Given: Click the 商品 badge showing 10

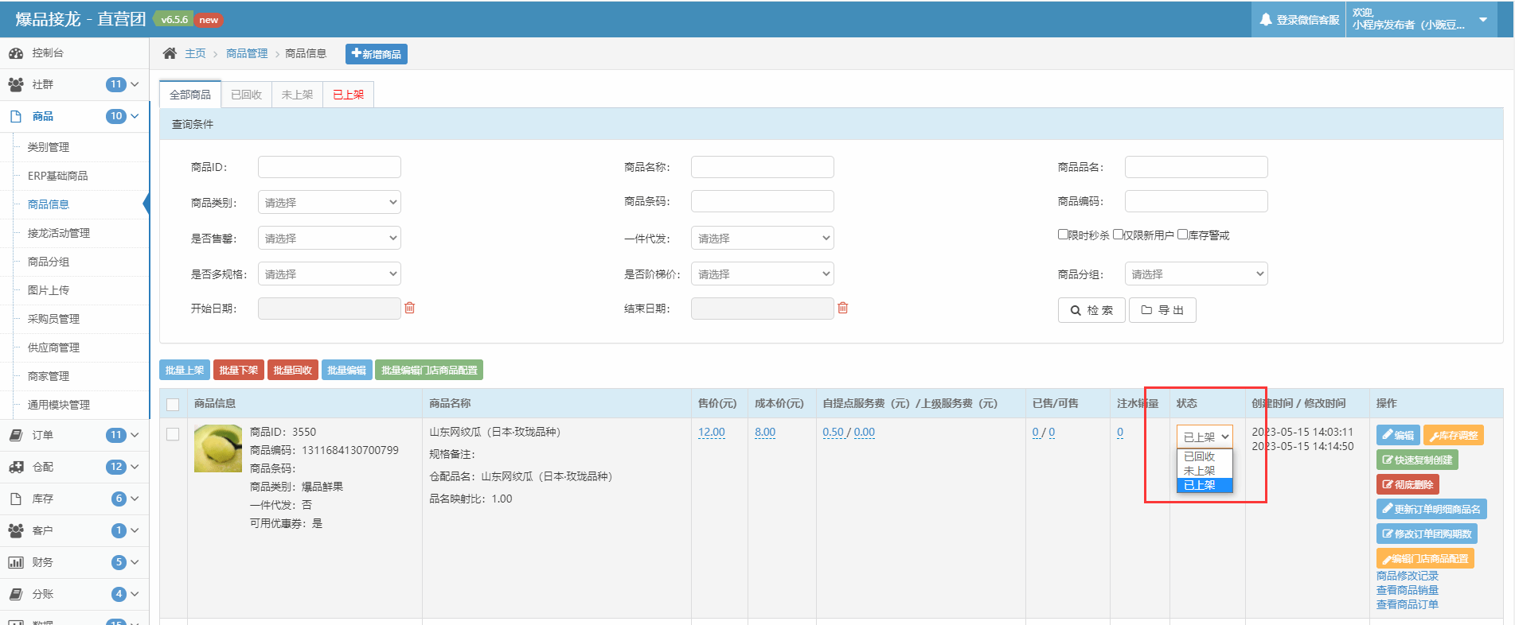Looking at the screenshot, I should coord(116,116).
